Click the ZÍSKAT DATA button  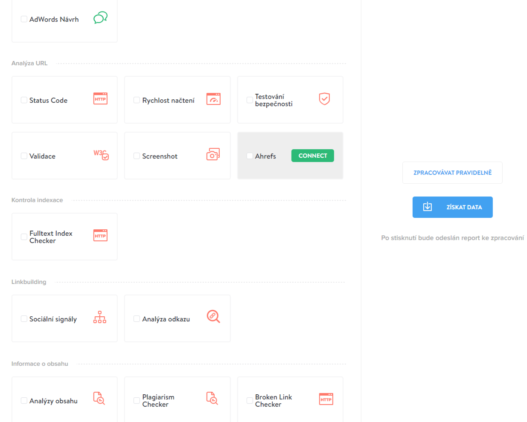(452, 207)
